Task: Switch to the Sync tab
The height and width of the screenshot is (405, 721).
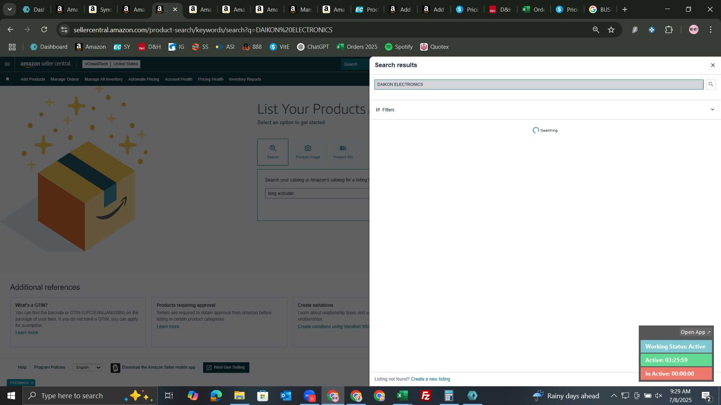Action: (100, 9)
